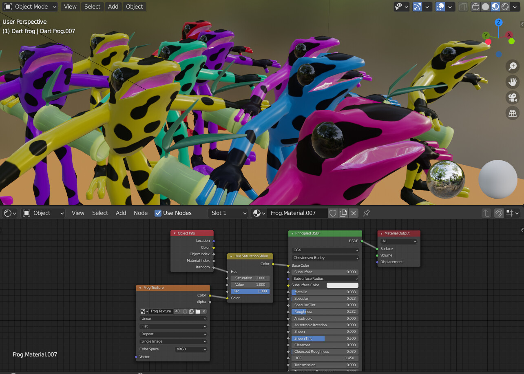This screenshot has width=524, height=374.
Task: Open the Object Mode dropdown
Action: (31, 7)
